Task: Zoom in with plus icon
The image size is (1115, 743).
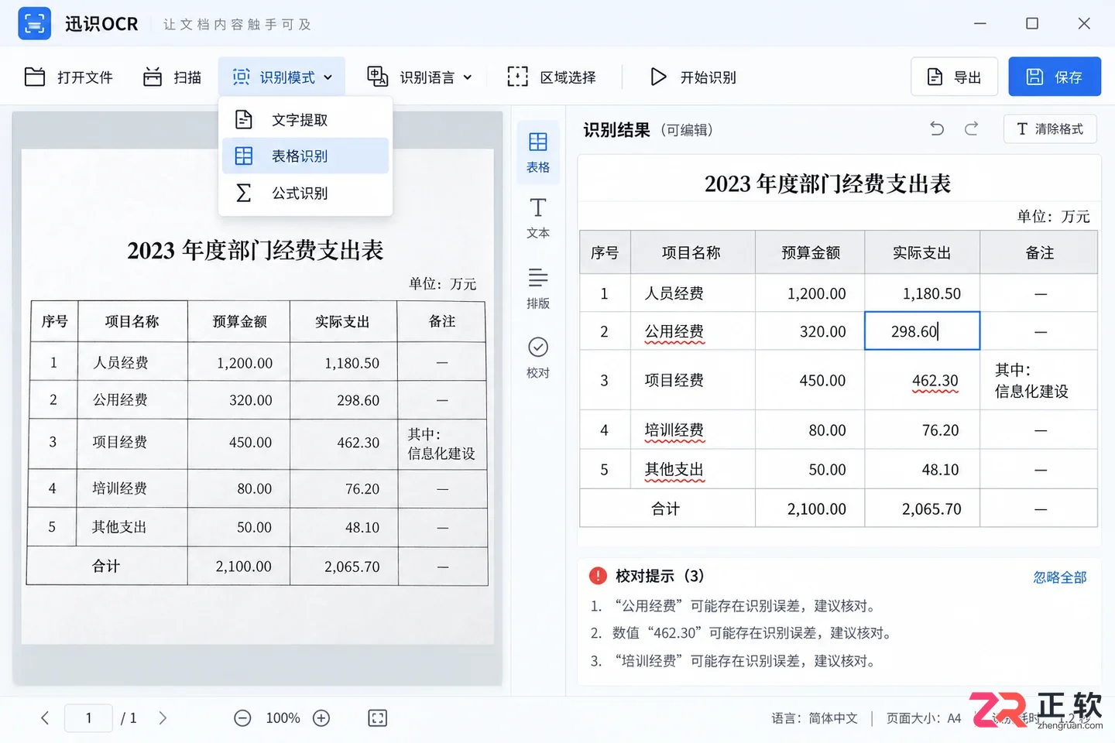Action: (321, 718)
